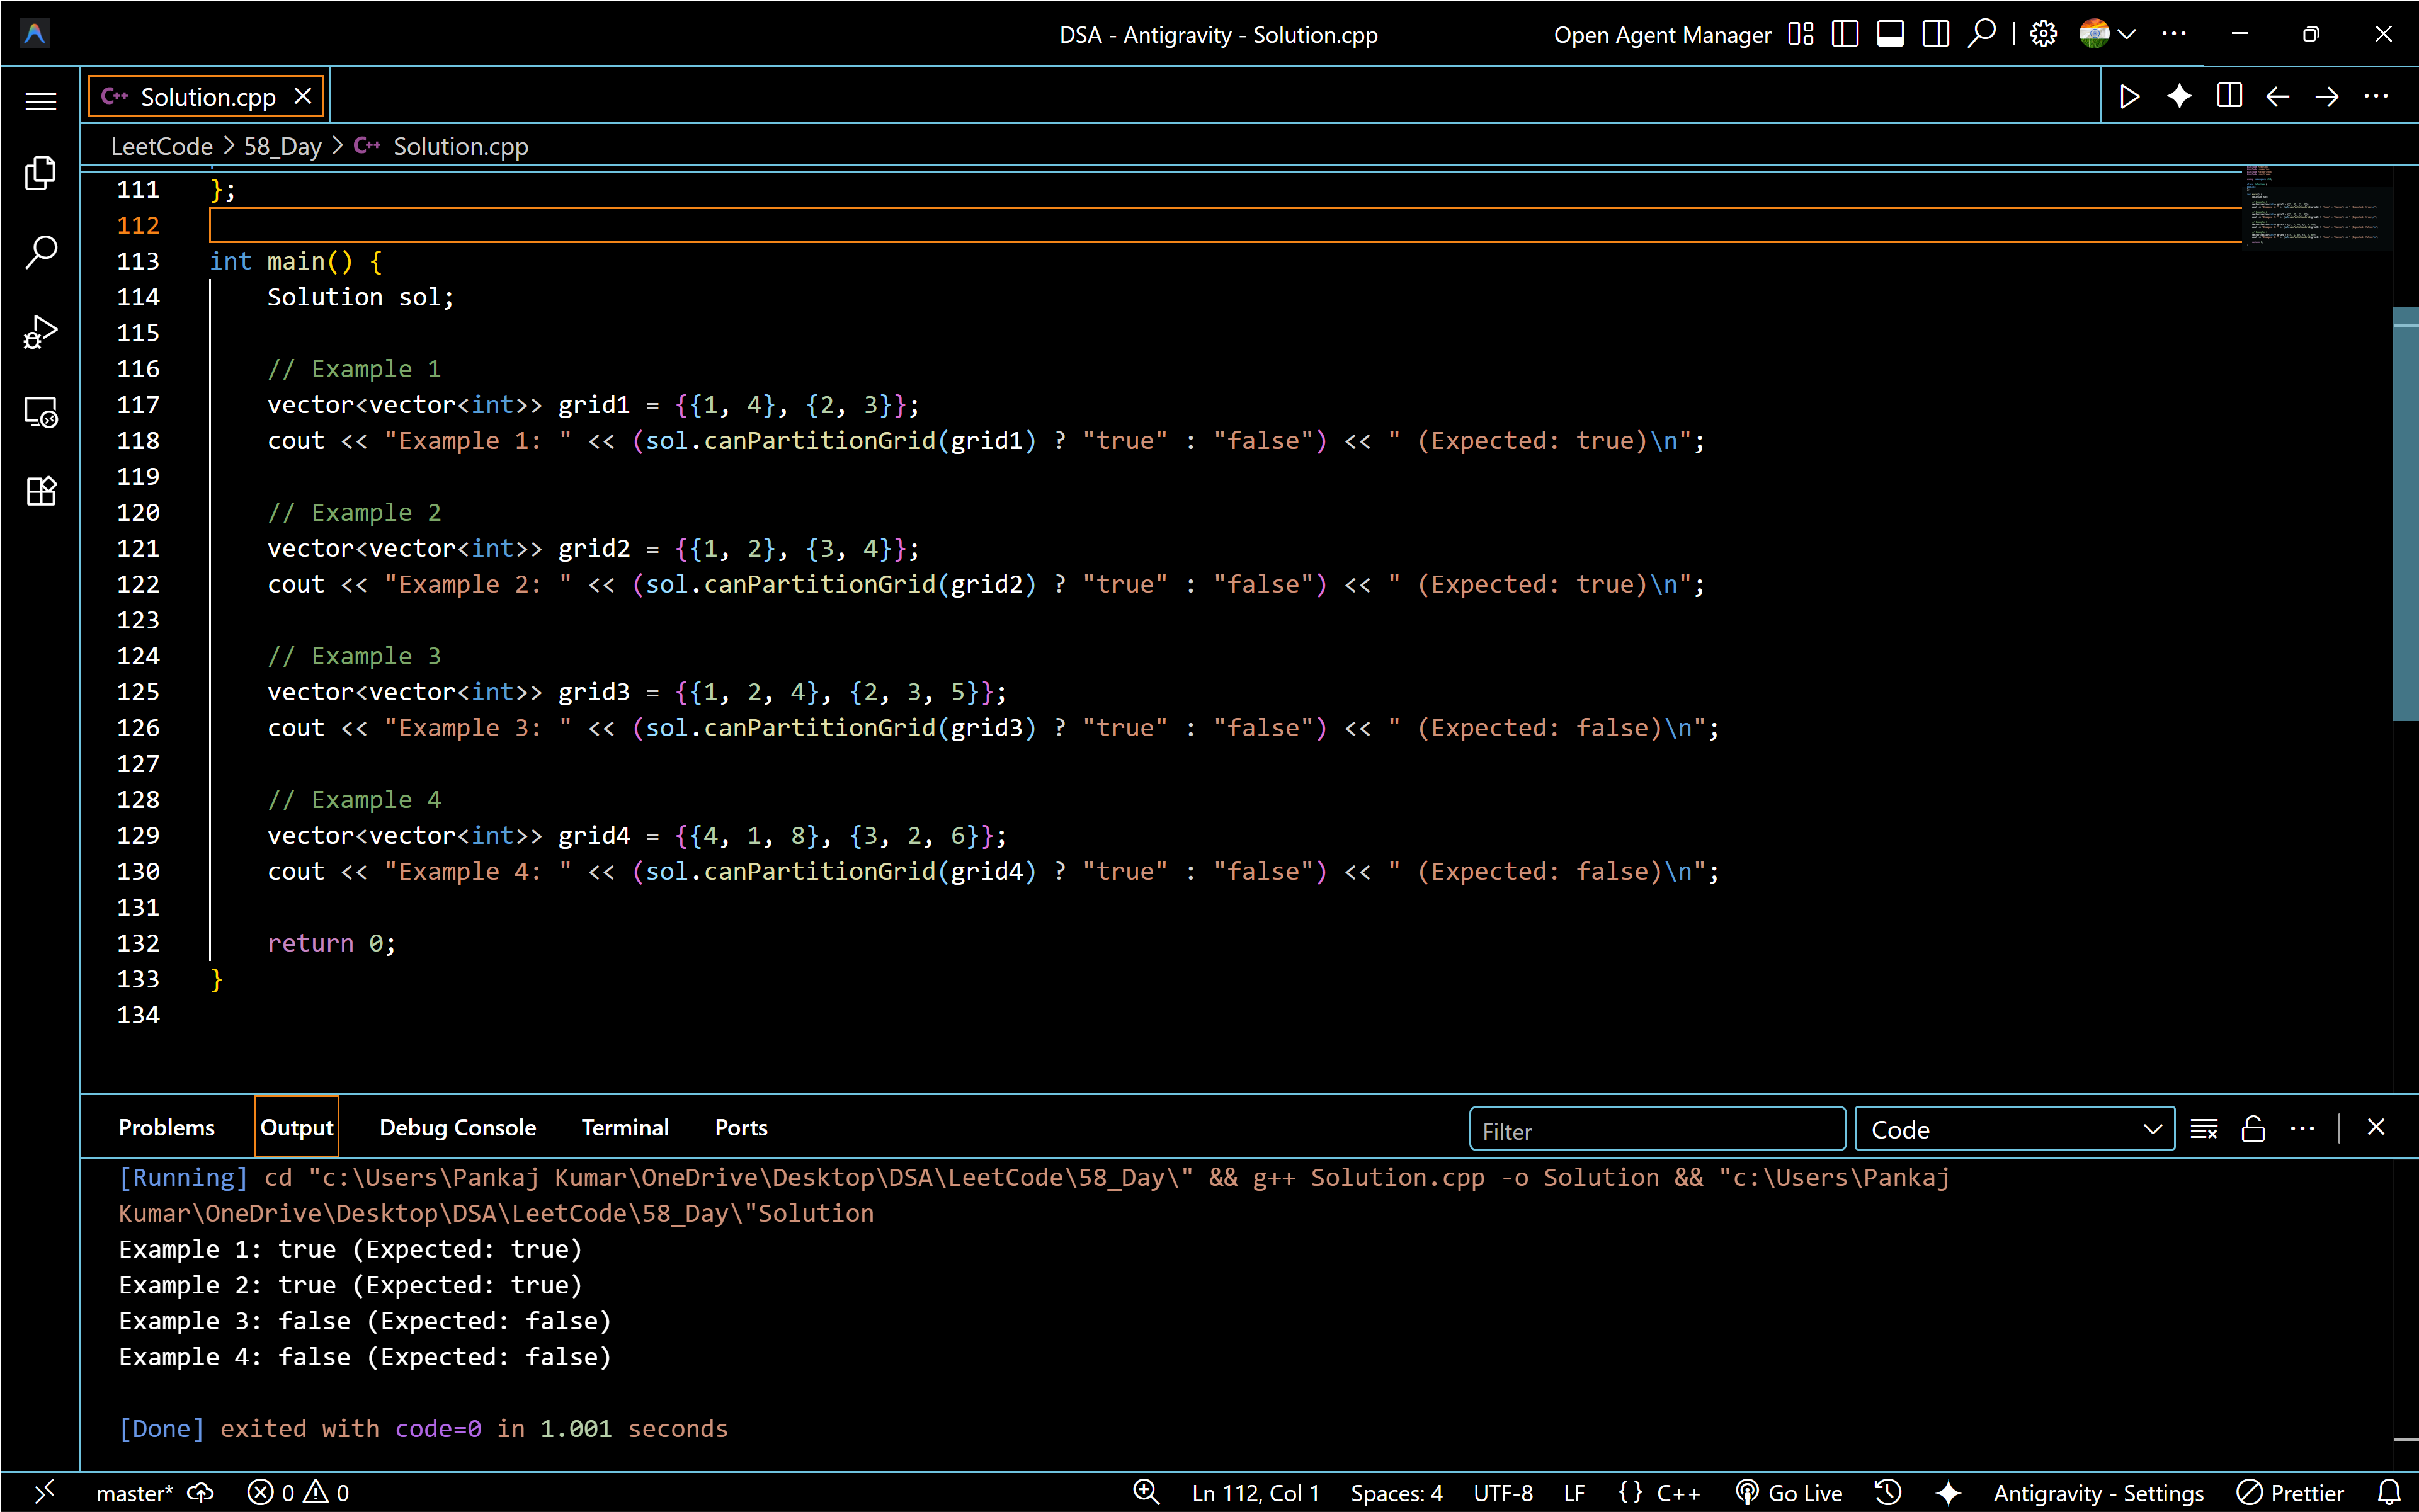2419x1512 pixels.
Task: Click Go Live in status bar
Action: 1789,1492
